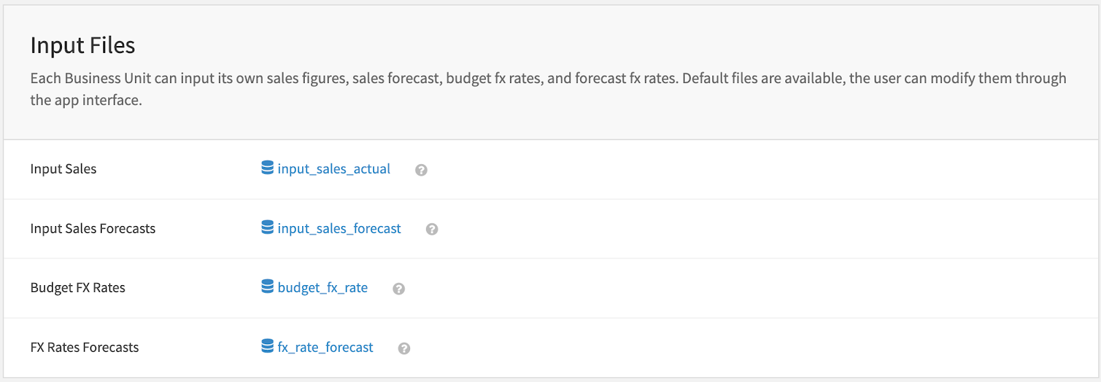Screen dimensions: 1101x382
Task: Click the dataset icon beside fx_rate_forecast
Action: click(x=268, y=346)
